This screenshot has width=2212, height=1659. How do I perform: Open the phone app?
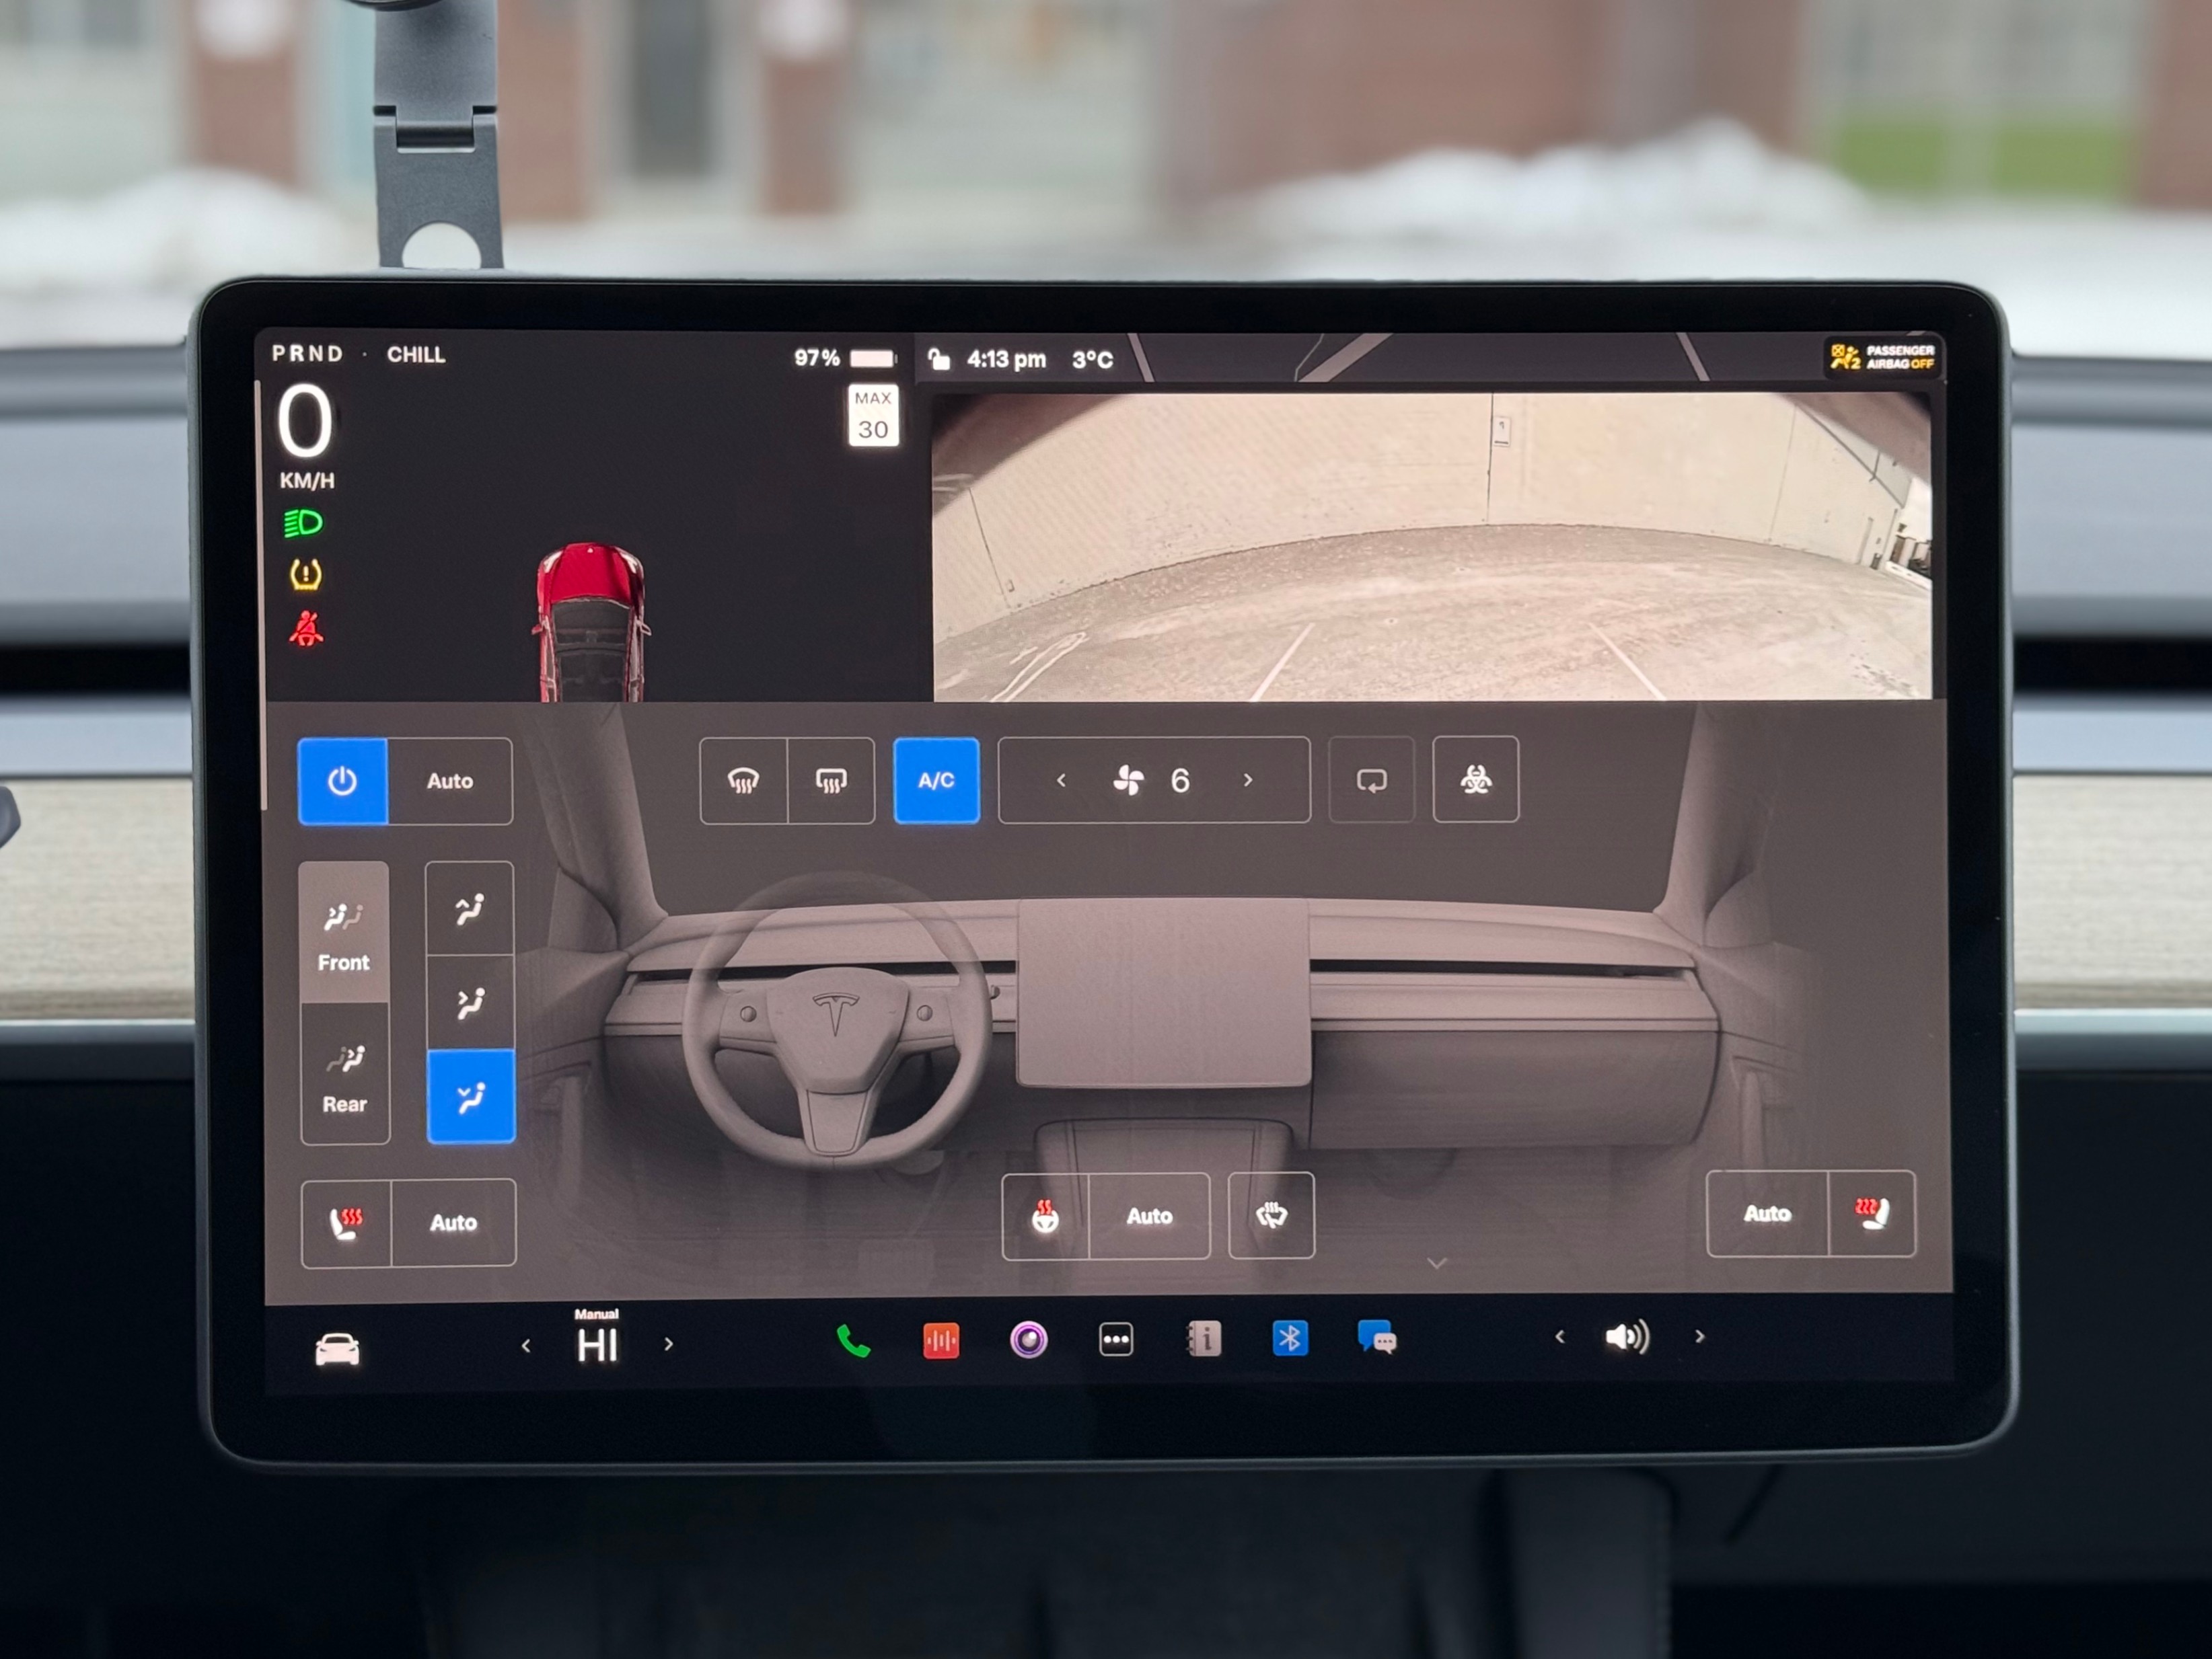[852, 1341]
